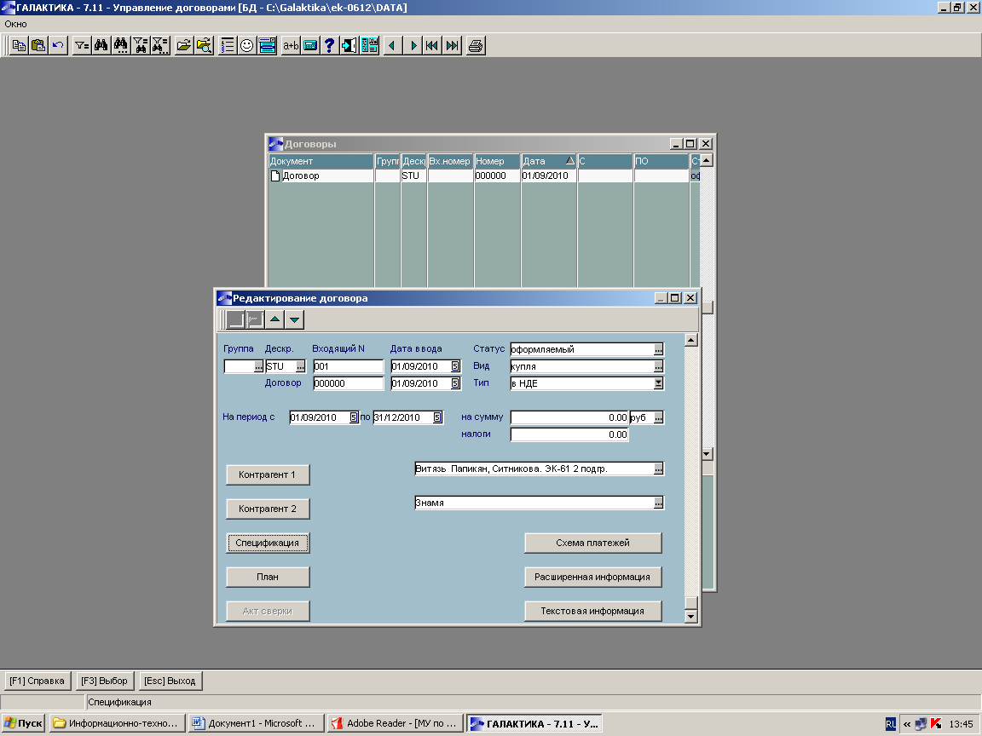Click the up arrow in contract editor toolbar
982x736 pixels.
point(274,320)
